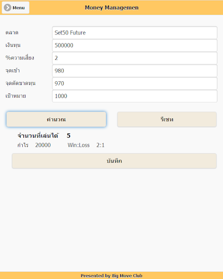Click the ตลาด label

pyautogui.click(x=12, y=33)
